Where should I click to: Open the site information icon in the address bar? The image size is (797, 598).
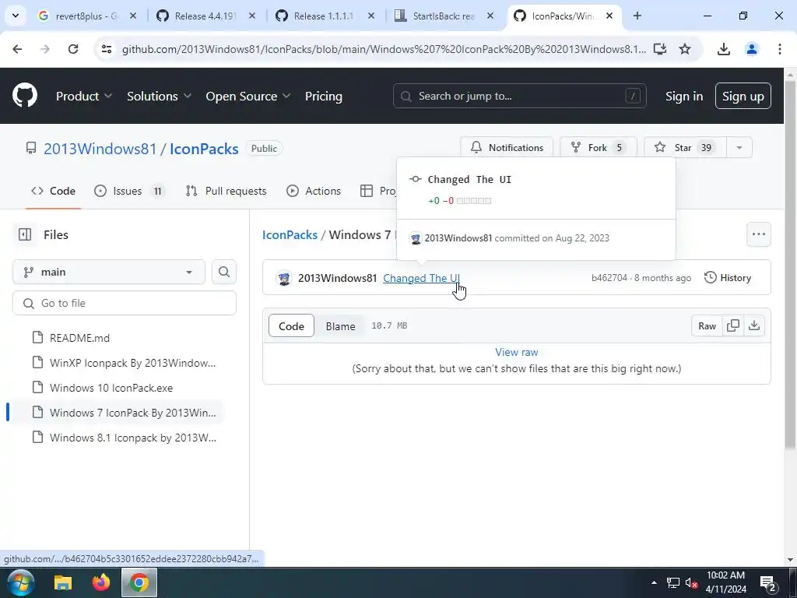point(106,49)
